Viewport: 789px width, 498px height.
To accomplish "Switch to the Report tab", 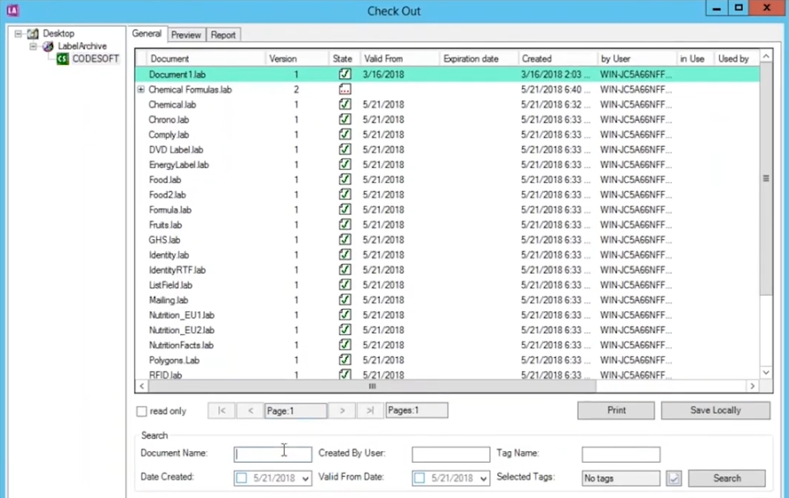I will tap(223, 34).
